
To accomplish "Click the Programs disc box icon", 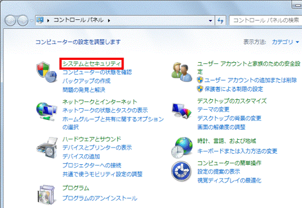I will pyautogui.click(x=47, y=195).
